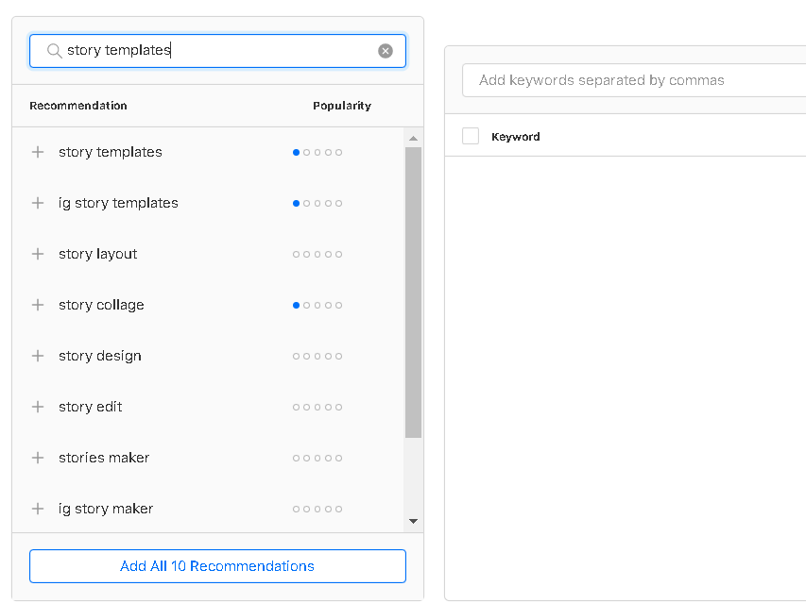Click 'Add All 10 Recommendations' button
Viewport: 806px width, 603px height.
click(217, 566)
